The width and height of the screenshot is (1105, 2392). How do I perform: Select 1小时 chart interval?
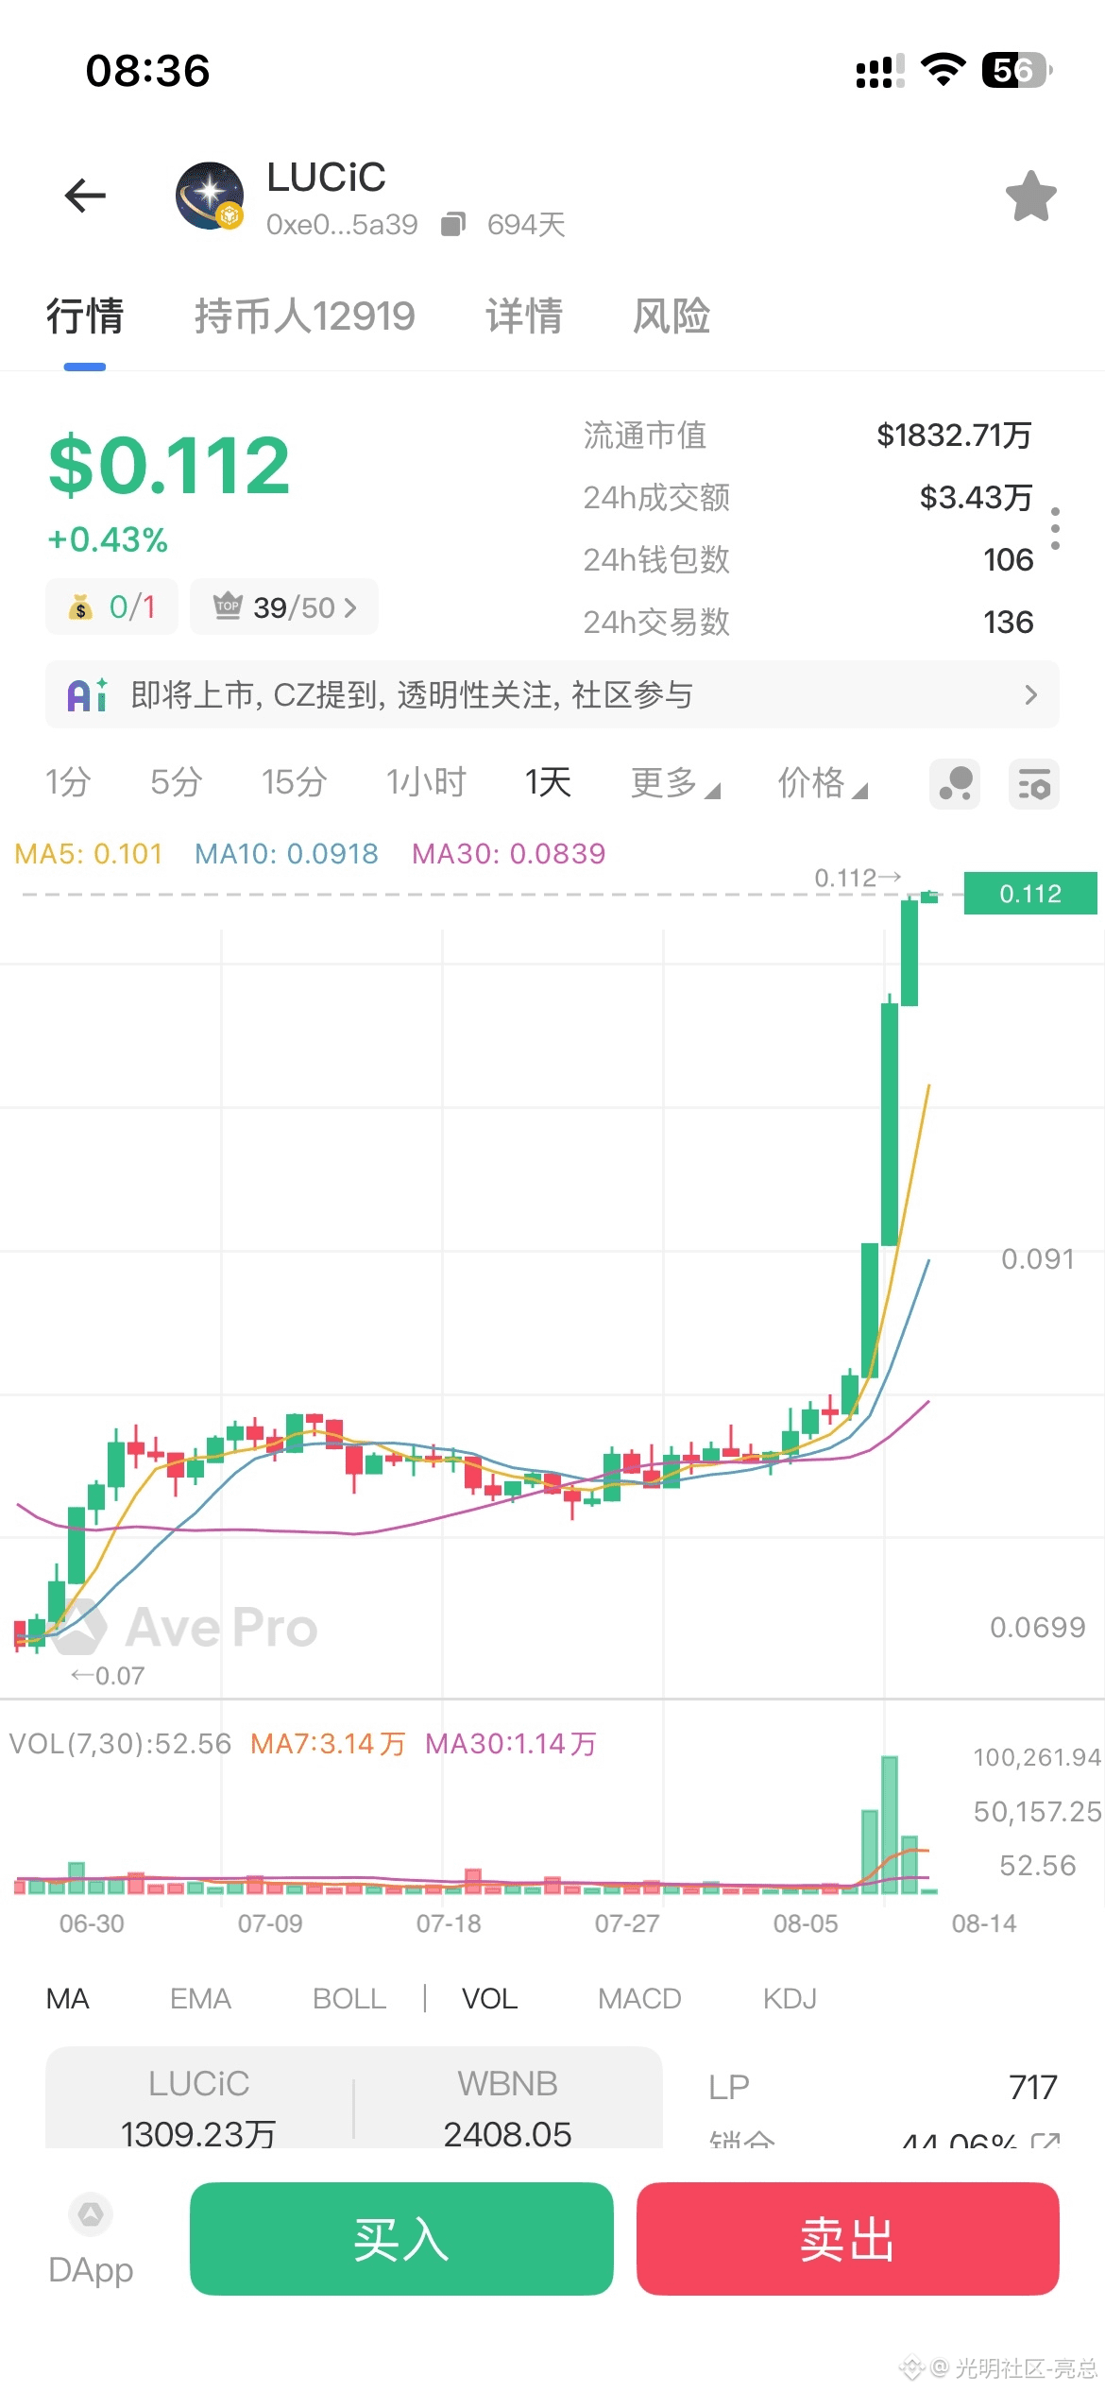point(426,782)
